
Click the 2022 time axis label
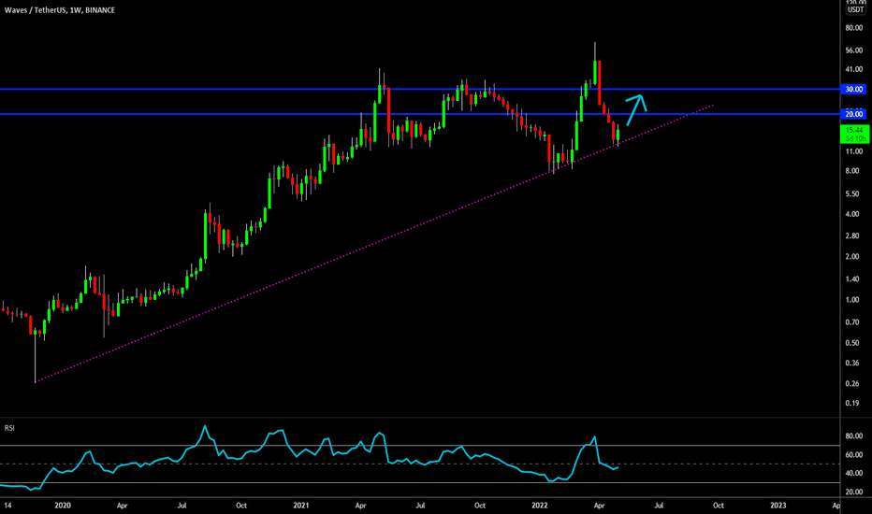pos(540,505)
